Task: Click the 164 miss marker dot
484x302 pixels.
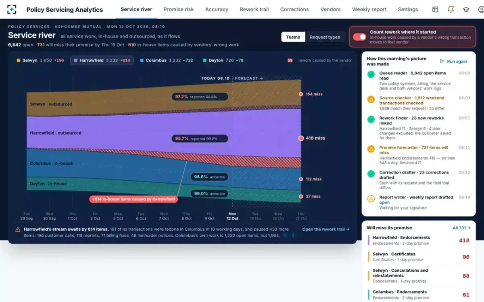Action: point(301,94)
